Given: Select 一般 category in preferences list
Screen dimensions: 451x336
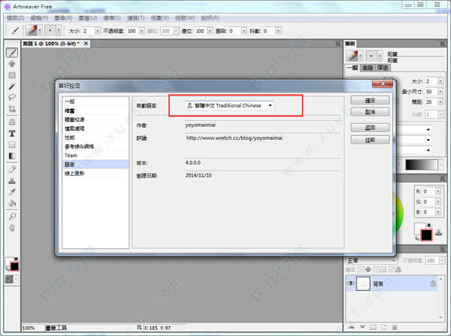Looking at the screenshot, I should point(70,101).
